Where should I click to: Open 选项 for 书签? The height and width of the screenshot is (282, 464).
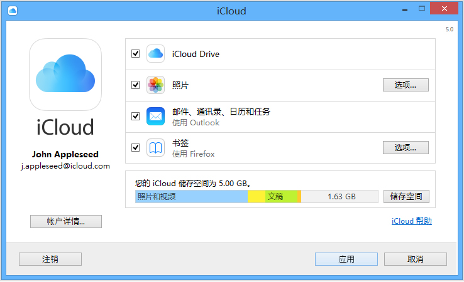pos(406,148)
